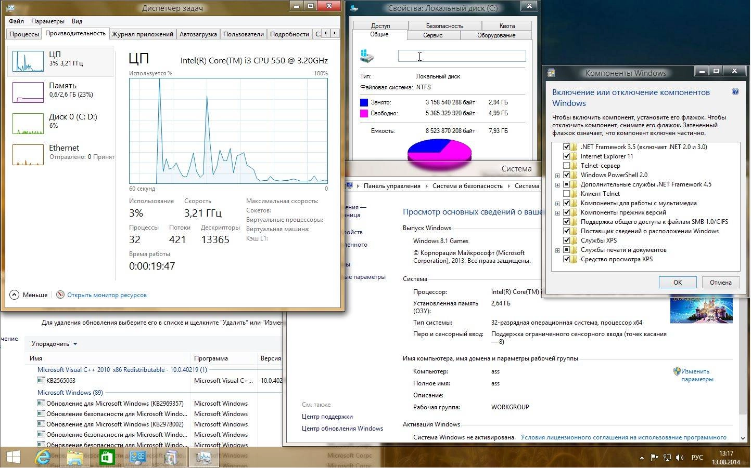Toggle Средство просмотра XPS checkbox
Viewport: 751px width, 468px height.
[566, 259]
